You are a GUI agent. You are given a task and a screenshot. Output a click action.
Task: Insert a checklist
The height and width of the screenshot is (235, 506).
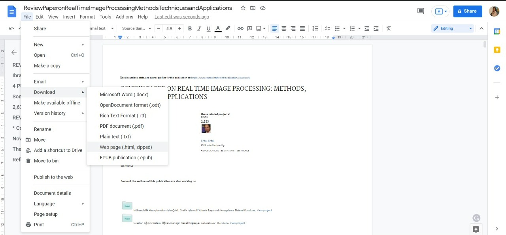click(327, 28)
